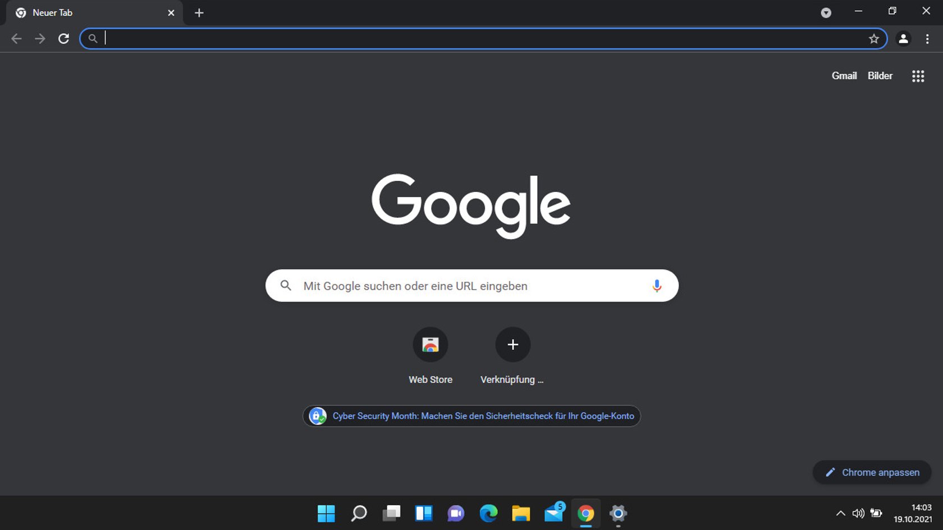Close the Neuer Tab tab
The height and width of the screenshot is (530, 943).
tap(171, 13)
